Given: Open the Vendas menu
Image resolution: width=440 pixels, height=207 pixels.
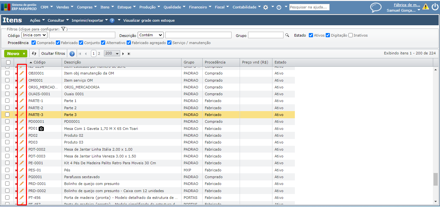Looking at the screenshot, I should 65,7.
